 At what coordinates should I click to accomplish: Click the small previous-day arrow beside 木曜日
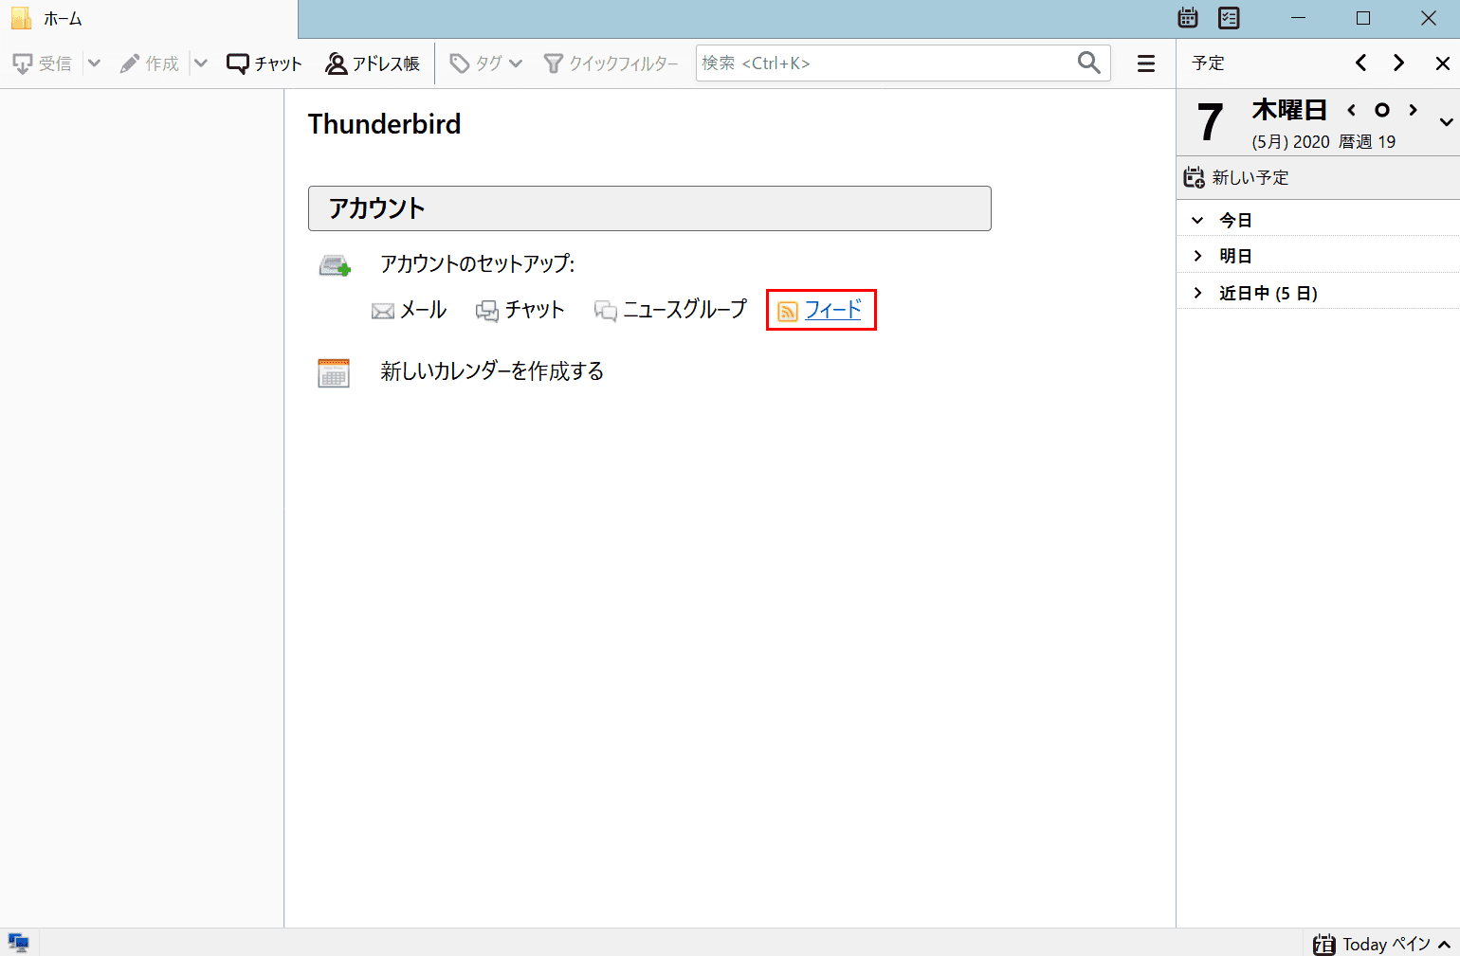click(1352, 110)
